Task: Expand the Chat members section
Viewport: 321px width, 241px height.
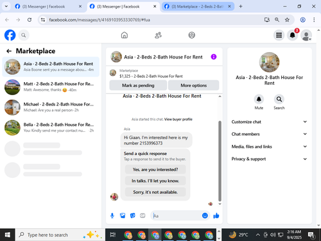Action: 269,134
